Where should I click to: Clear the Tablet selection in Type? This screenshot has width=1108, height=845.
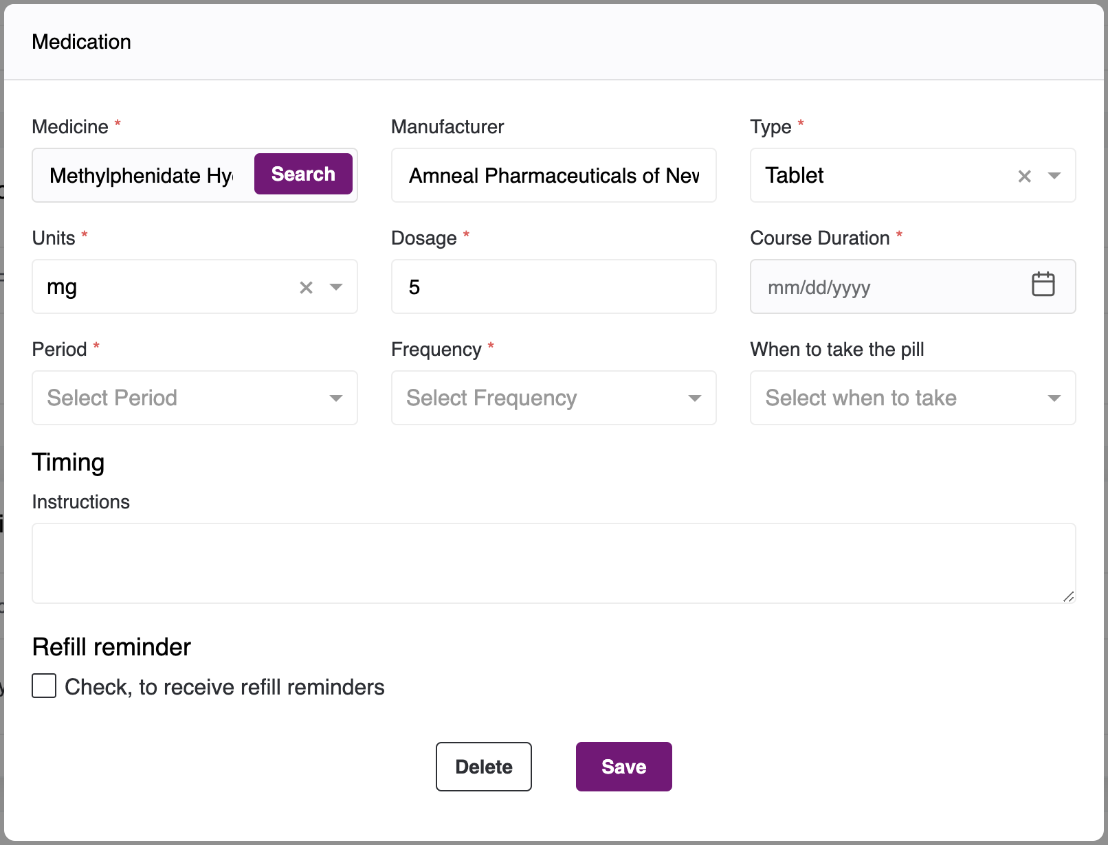[x=1024, y=177]
